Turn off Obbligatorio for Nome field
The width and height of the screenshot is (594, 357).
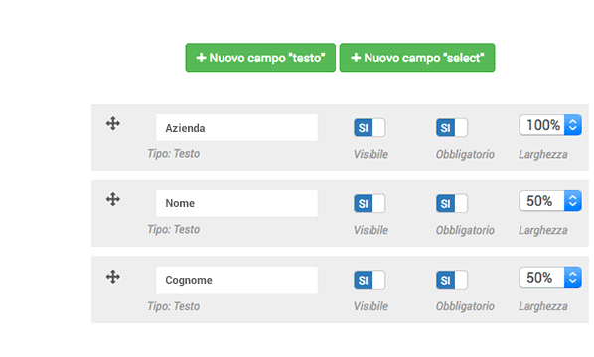pos(452,204)
